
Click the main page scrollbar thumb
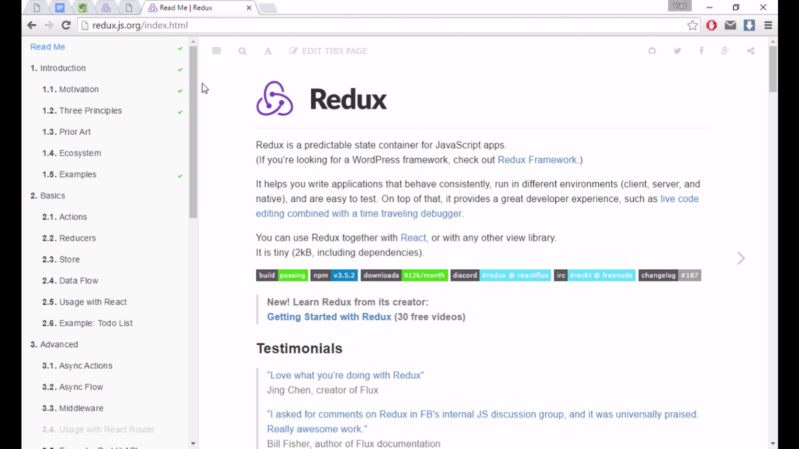point(773,69)
